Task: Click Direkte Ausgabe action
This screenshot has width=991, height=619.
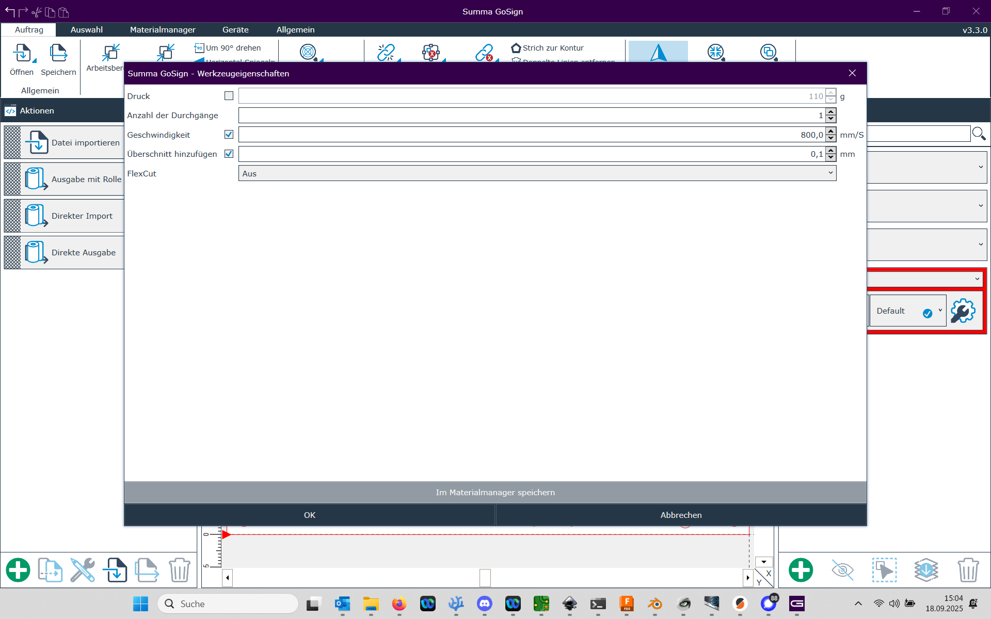Action: pyautogui.click(x=64, y=252)
